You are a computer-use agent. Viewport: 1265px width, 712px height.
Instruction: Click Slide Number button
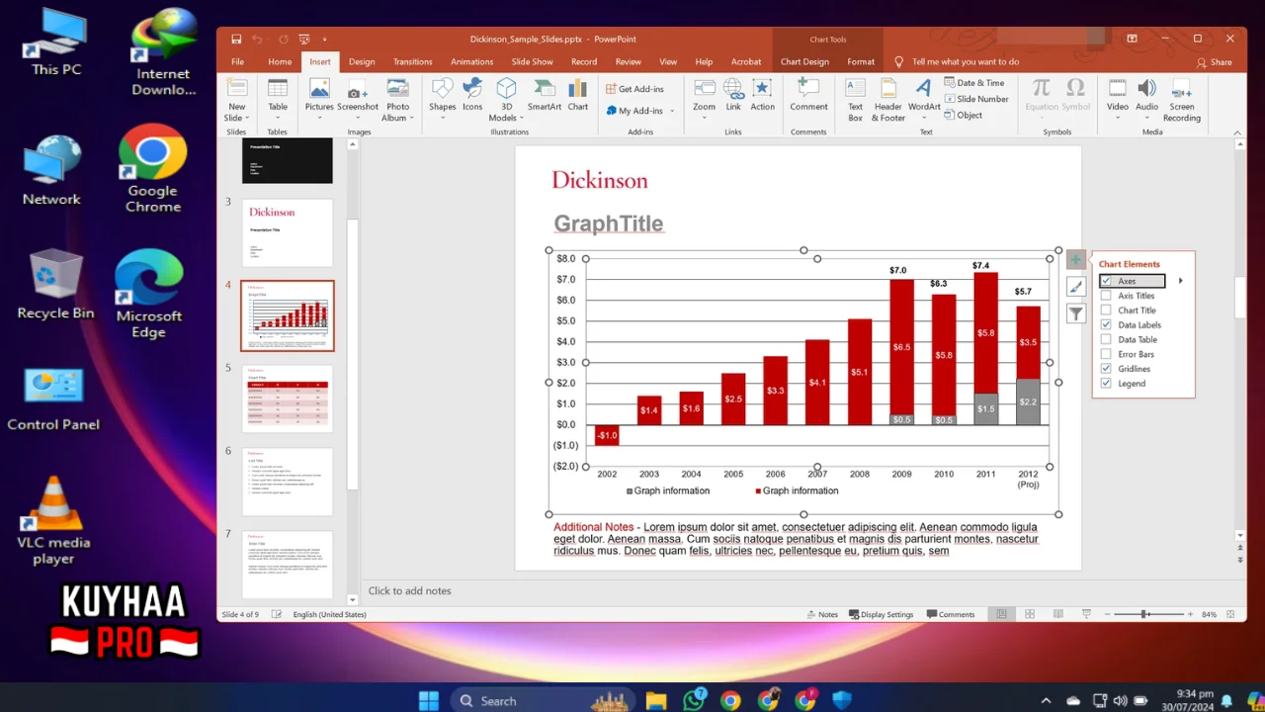point(975,99)
